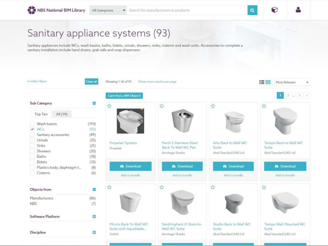Add Alto Back to Wall to bundle
328x246 pixels.
[x=233, y=175]
